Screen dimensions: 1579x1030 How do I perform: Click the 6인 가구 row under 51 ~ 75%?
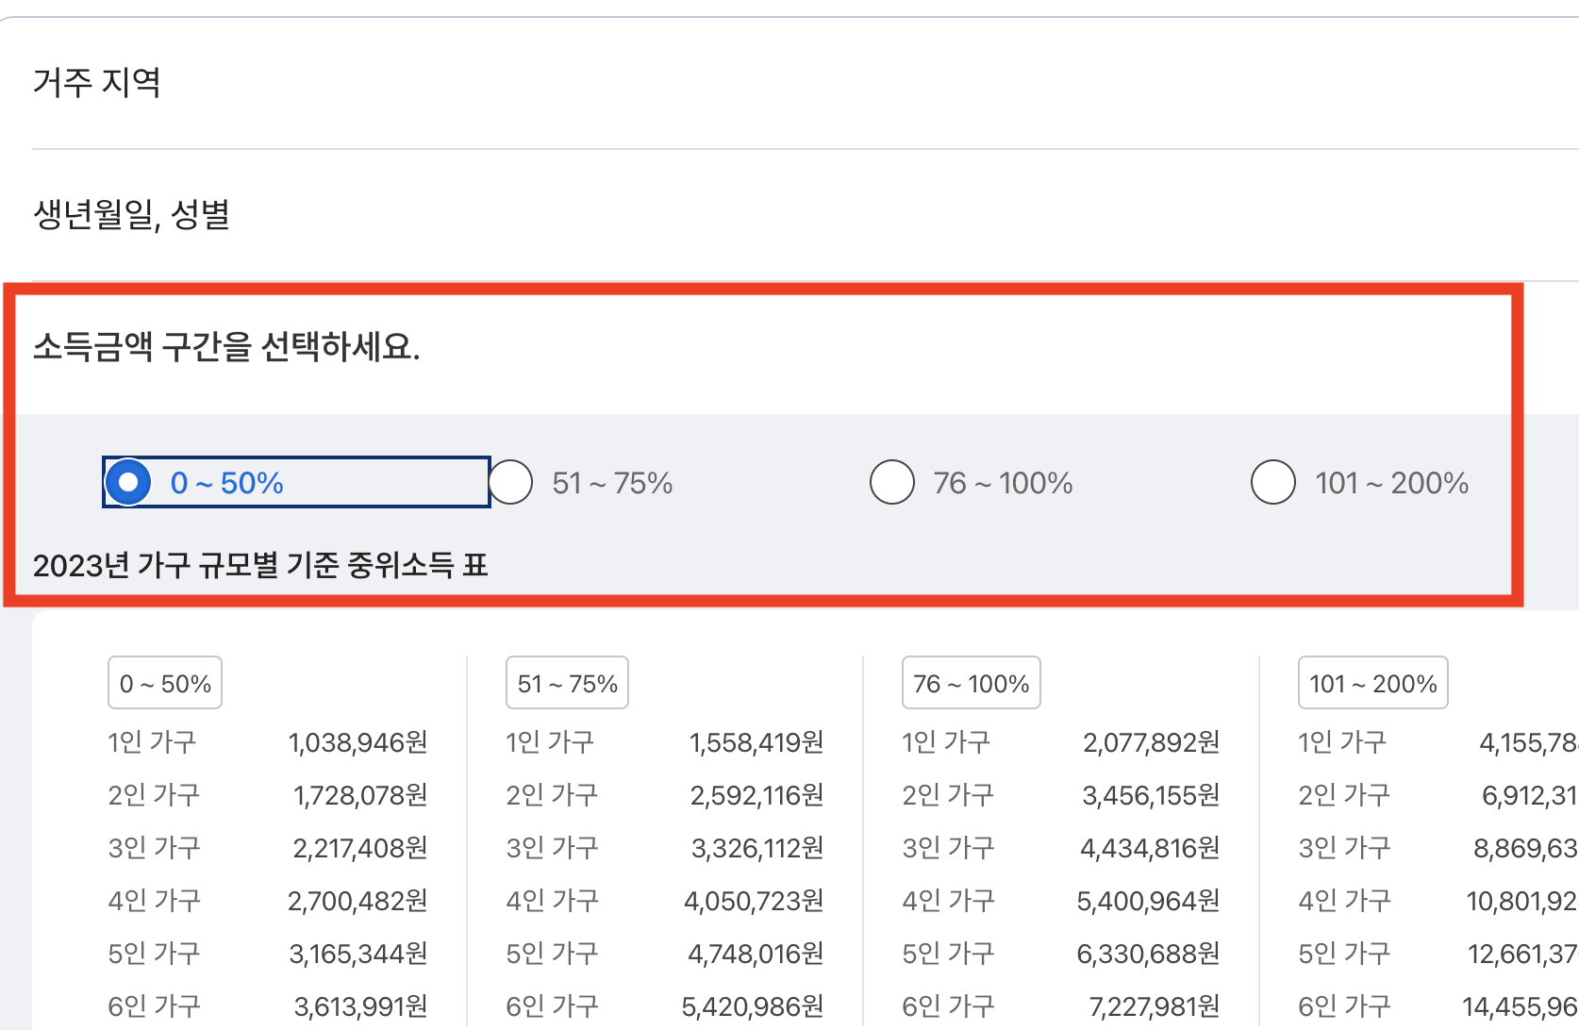[x=551, y=1005]
